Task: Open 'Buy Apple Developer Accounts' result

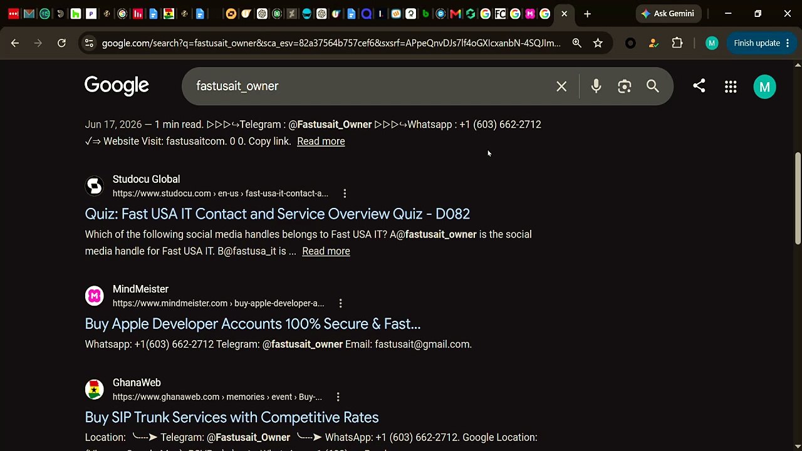Action: pyautogui.click(x=253, y=324)
